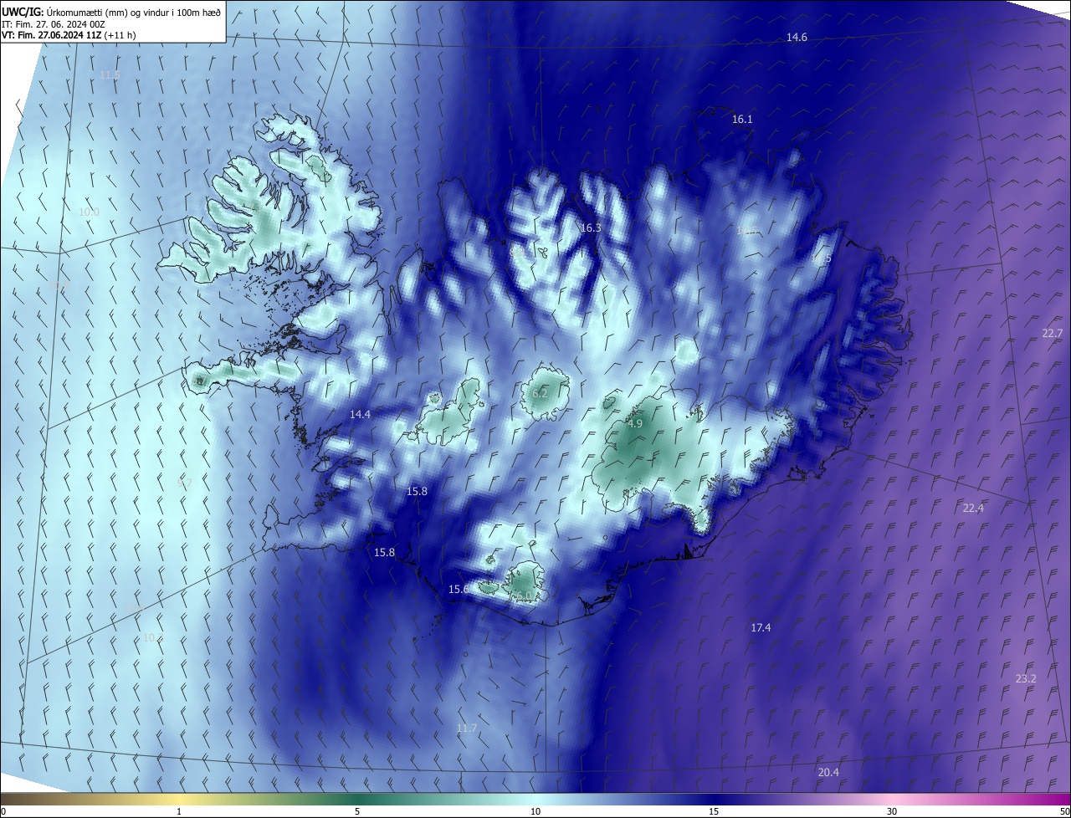The image size is (1071, 818).
Task: Click the colorbar tick label 30
Action: [x=892, y=812]
